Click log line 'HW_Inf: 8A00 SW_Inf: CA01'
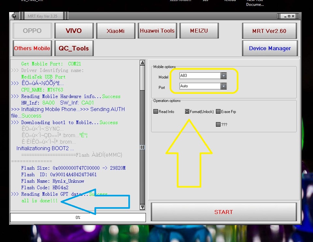This screenshot has height=242, width=313. click(58, 103)
